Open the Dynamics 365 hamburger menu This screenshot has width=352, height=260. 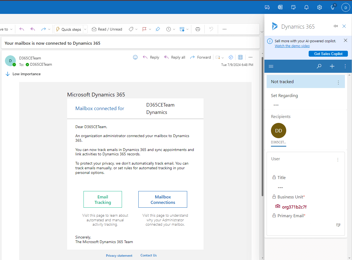click(x=271, y=66)
